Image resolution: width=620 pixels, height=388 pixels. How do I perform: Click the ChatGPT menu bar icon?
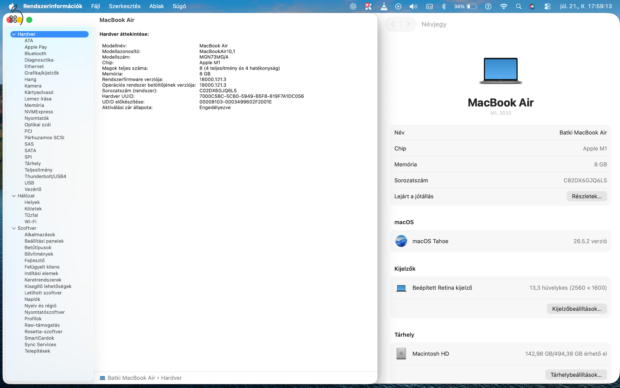(x=353, y=6)
